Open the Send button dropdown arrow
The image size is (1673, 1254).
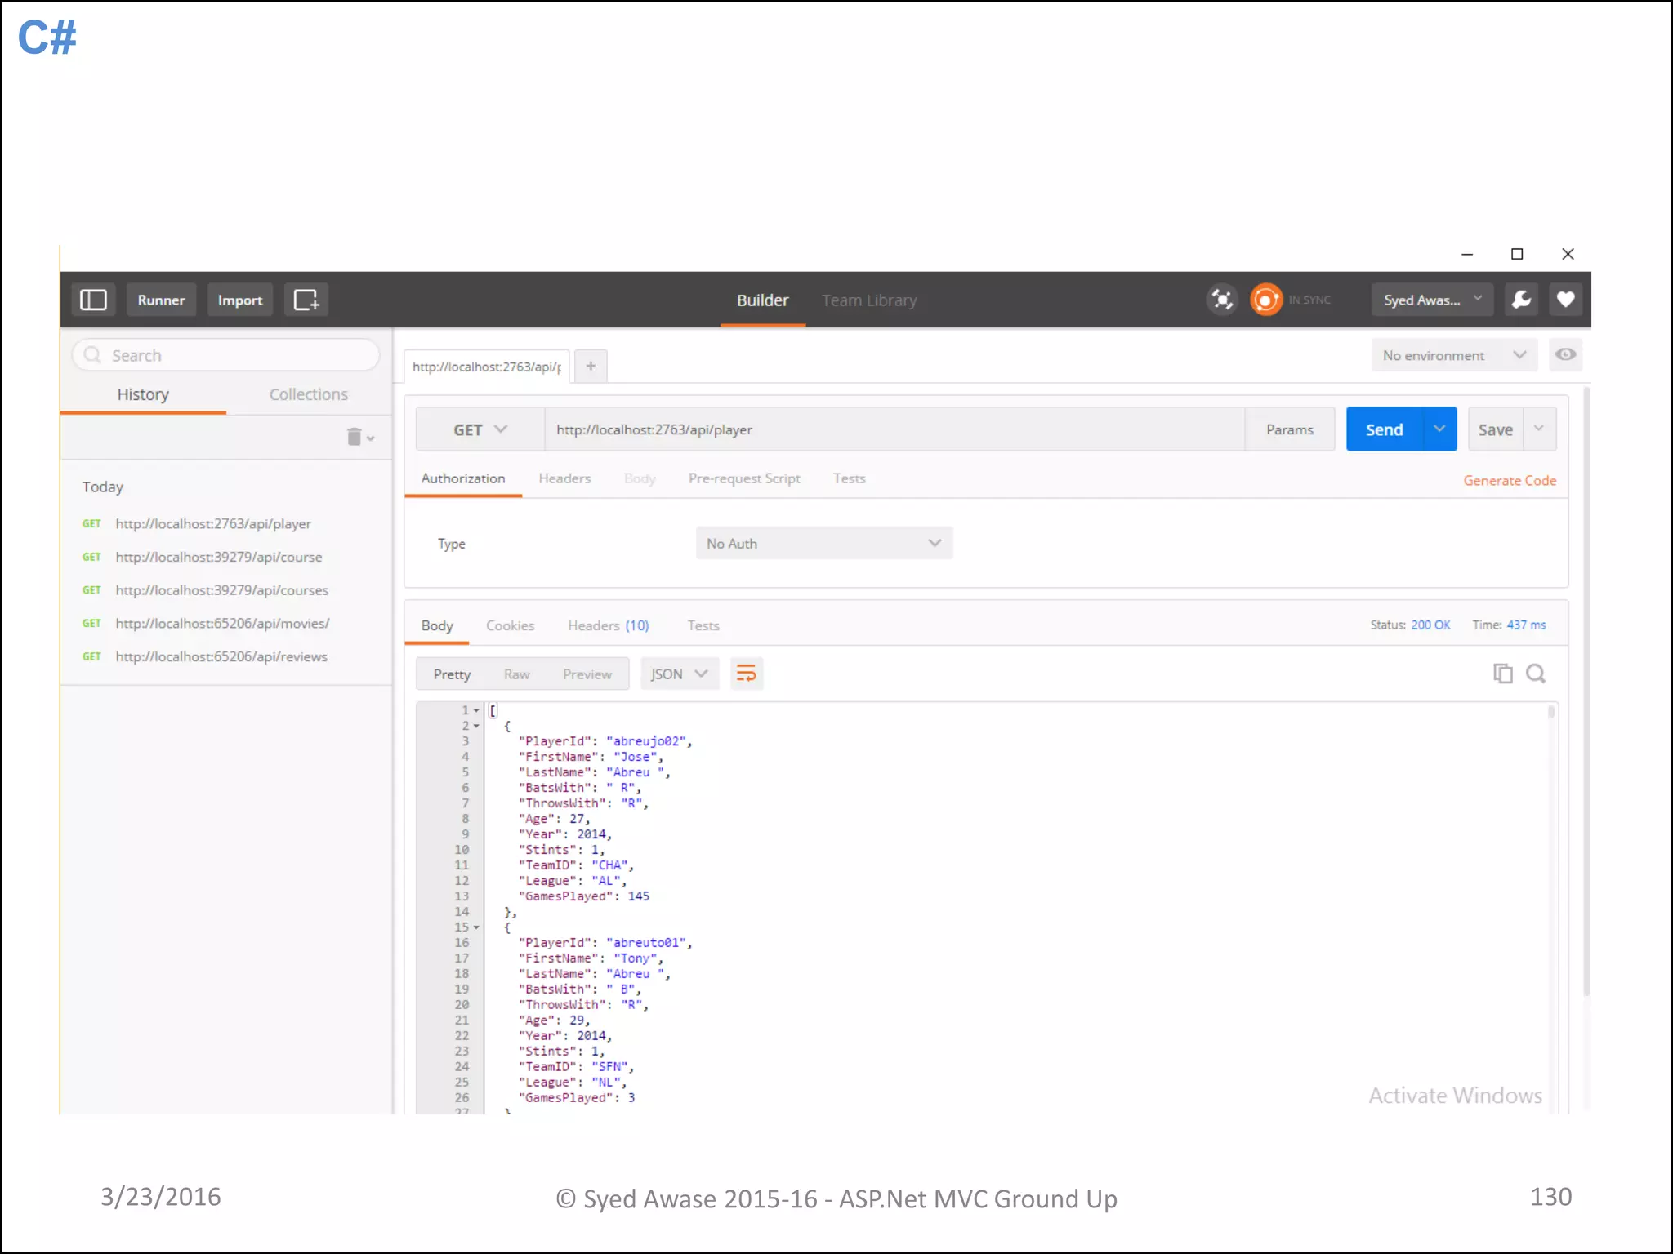(1439, 429)
